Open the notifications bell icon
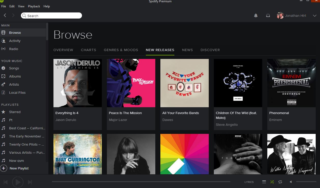Viewport: 320px width, 188px height. click(x=256, y=16)
